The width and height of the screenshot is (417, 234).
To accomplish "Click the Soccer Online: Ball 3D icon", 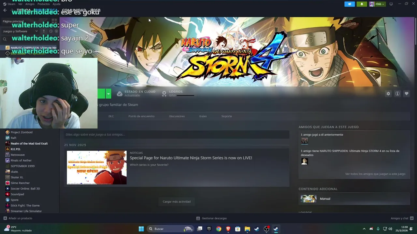I will [x=7, y=188].
